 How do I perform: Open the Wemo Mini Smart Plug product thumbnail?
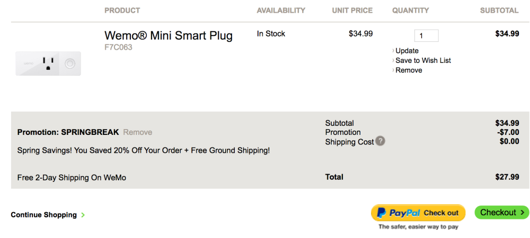click(48, 63)
